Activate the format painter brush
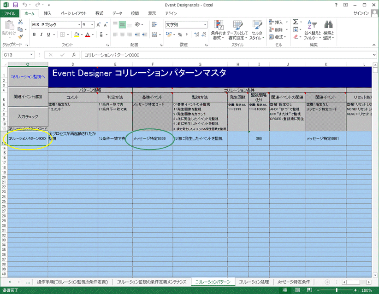 tap(20, 36)
